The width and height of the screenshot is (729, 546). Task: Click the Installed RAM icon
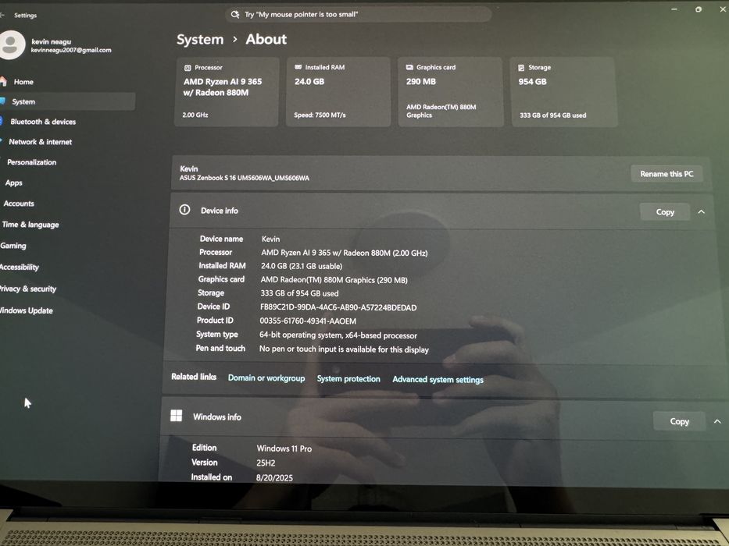click(x=298, y=67)
